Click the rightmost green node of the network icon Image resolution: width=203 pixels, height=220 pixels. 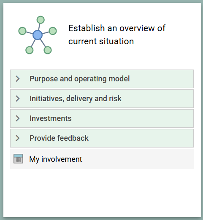53,31
